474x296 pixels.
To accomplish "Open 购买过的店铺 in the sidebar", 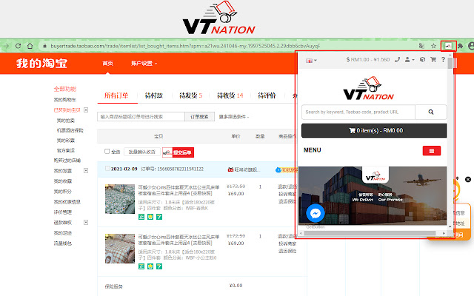I will (67, 161).
